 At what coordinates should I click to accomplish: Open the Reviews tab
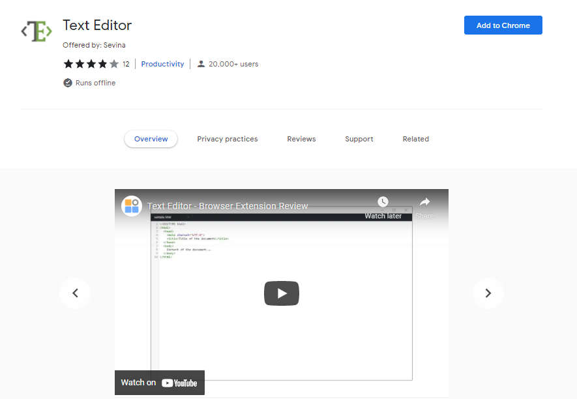click(301, 139)
